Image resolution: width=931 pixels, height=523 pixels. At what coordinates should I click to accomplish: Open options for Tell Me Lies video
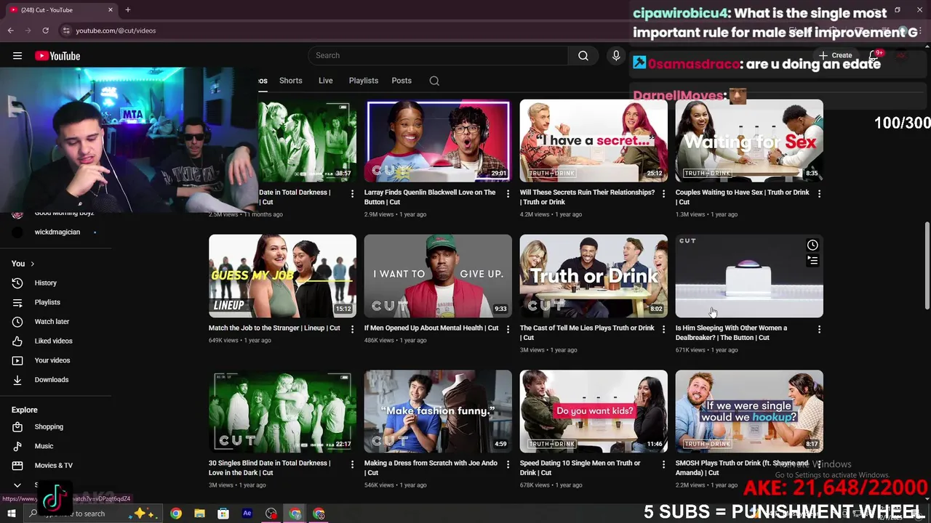[x=663, y=329]
